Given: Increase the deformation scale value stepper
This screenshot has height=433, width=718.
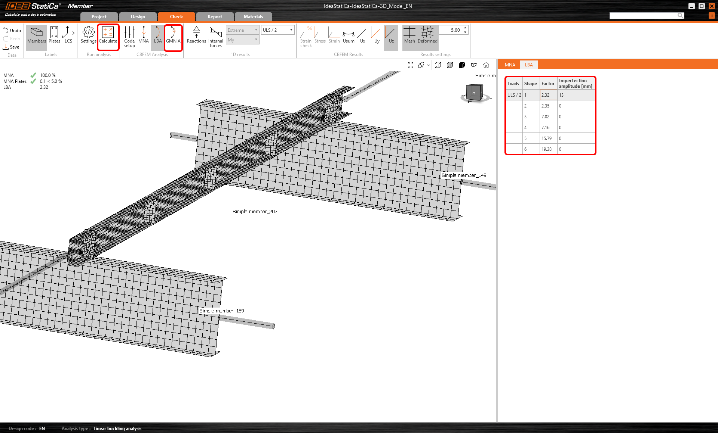Looking at the screenshot, I should [x=465, y=28].
